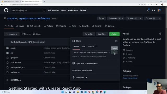View 0 forks link
The height and width of the screenshot is (94, 167).
[127, 62]
